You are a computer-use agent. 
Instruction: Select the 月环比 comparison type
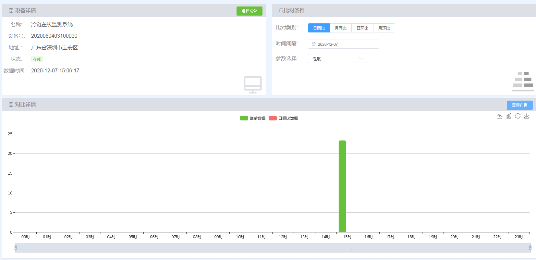coord(384,28)
